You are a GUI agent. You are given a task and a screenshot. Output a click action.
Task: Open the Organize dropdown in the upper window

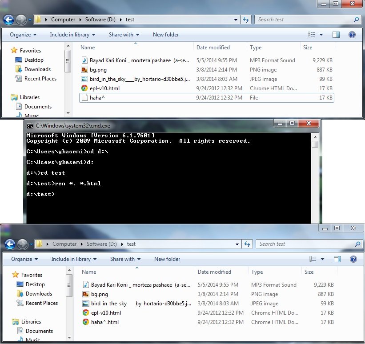coord(23,35)
